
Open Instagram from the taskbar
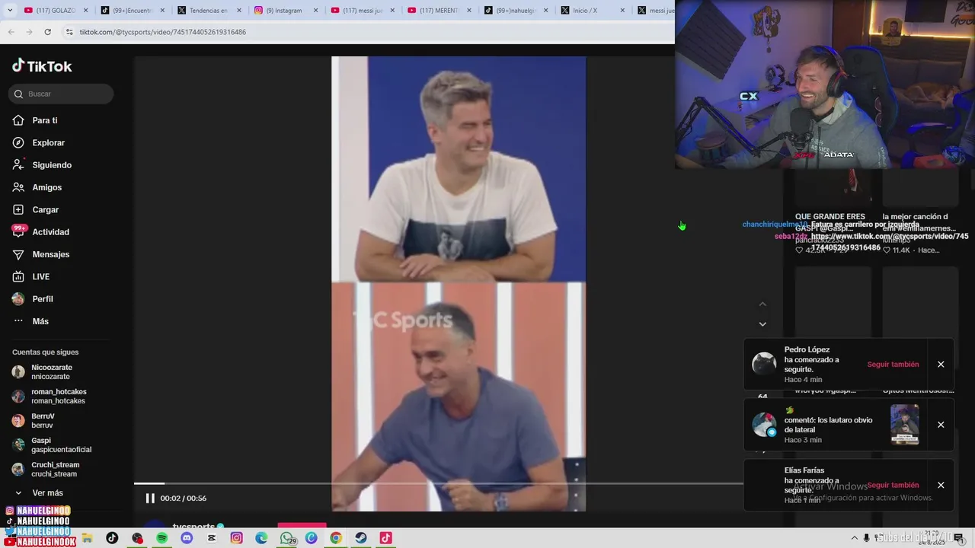tap(236, 538)
